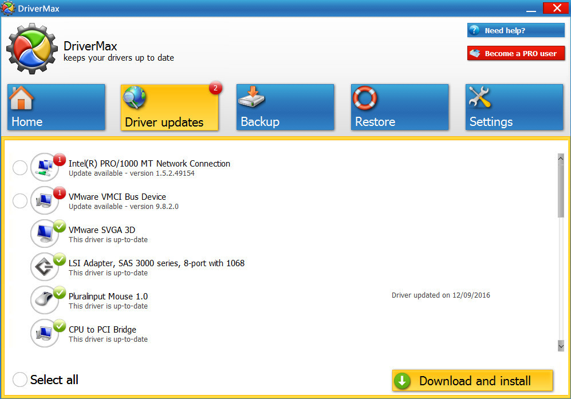Open the Restore tab
This screenshot has height=399, width=571.
pos(399,108)
